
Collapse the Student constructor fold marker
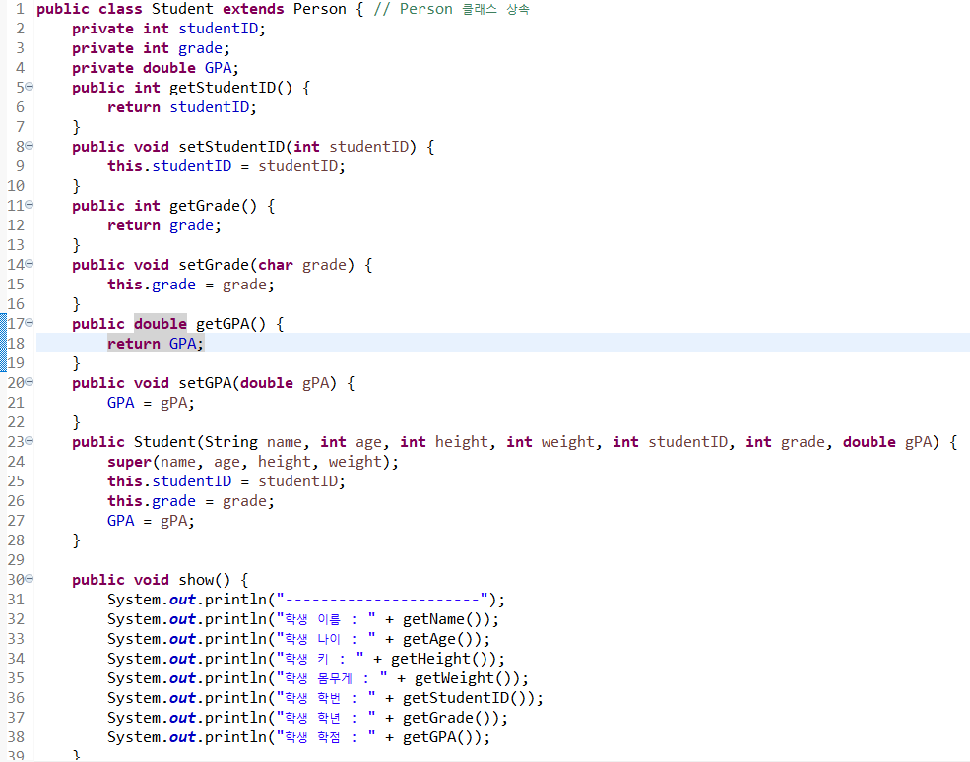[x=29, y=441]
